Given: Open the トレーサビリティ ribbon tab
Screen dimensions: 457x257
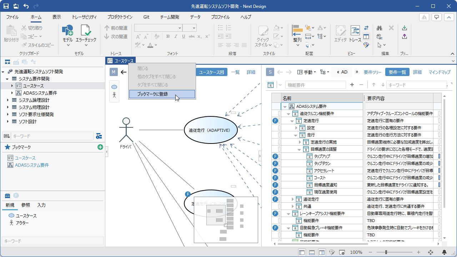Looking at the screenshot, I should (x=84, y=17).
